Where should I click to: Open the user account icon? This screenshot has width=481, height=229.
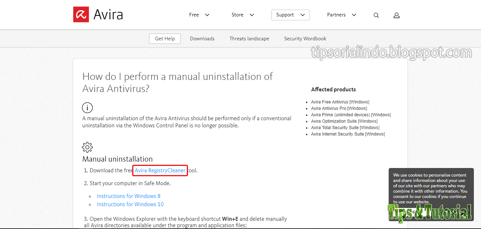point(396,15)
